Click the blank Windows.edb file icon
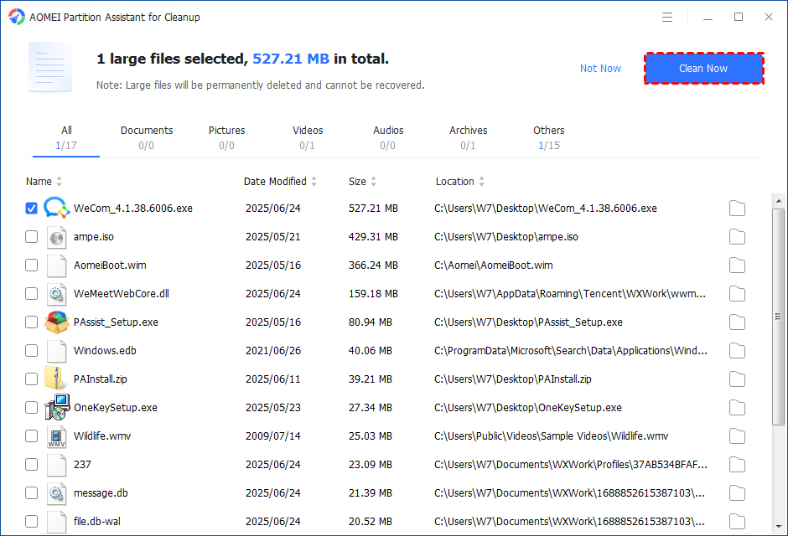Image resolution: width=788 pixels, height=536 pixels. click(56, 351)
